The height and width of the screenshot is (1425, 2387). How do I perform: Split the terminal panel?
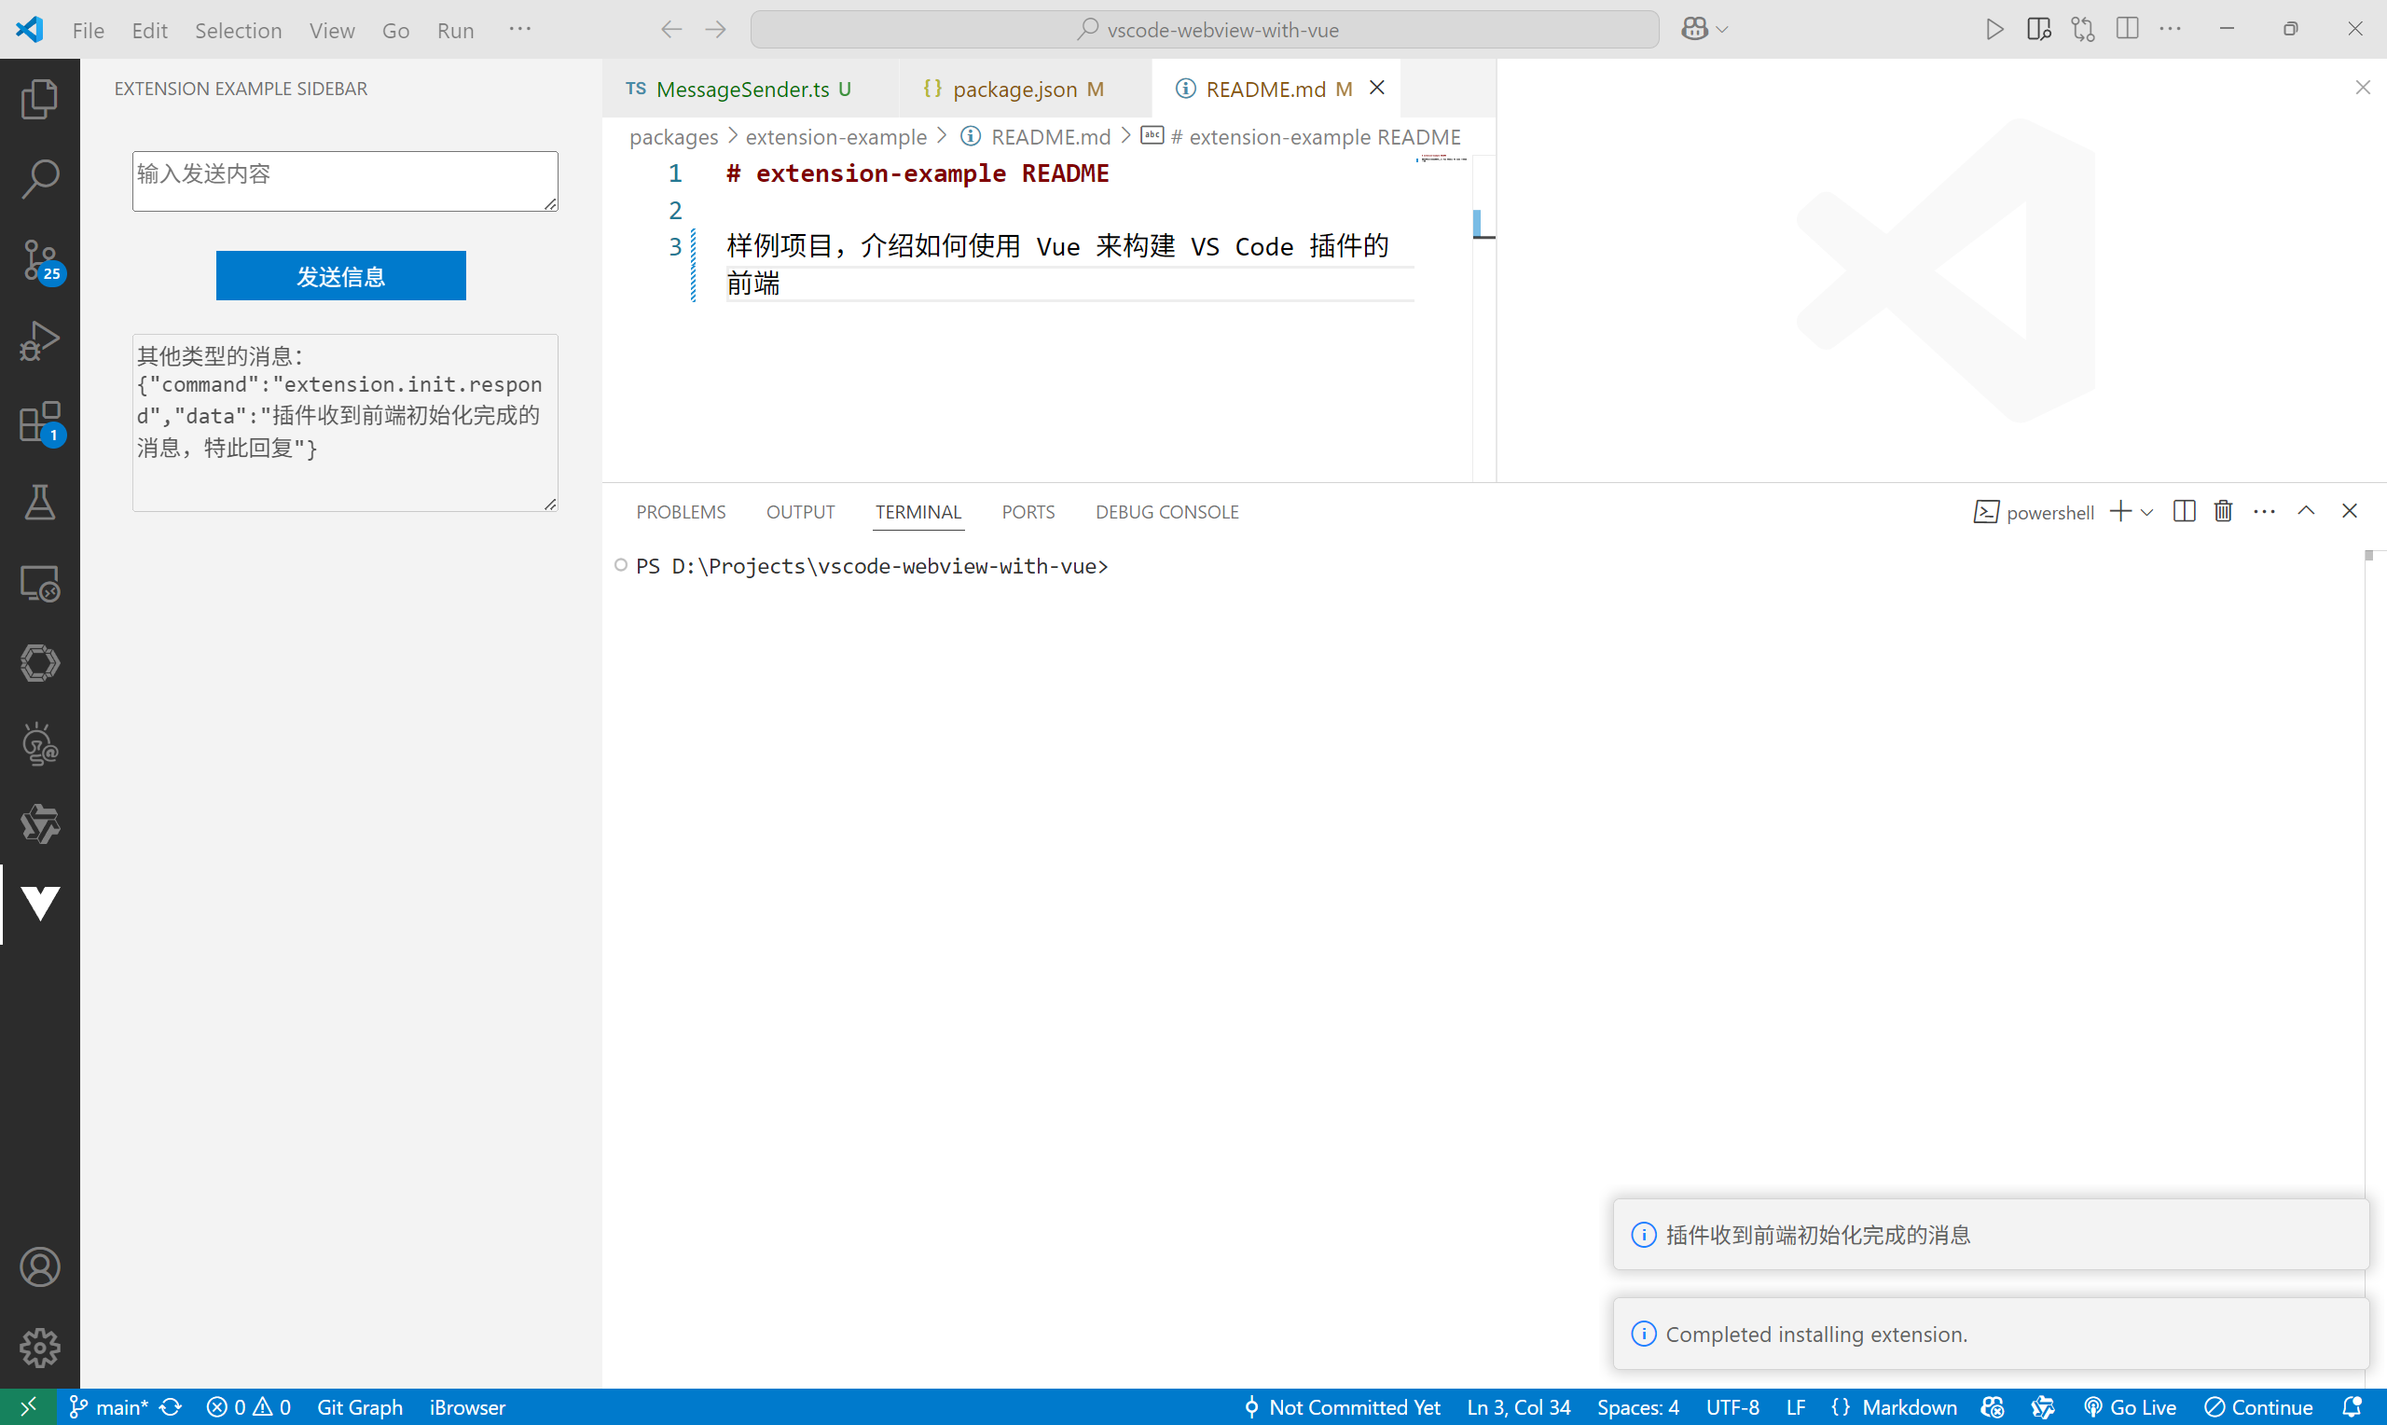(x=2184, y=511)
